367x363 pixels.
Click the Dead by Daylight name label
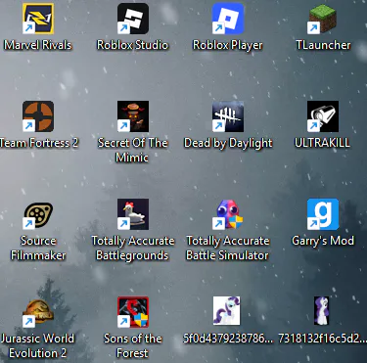tap(228, 143)
